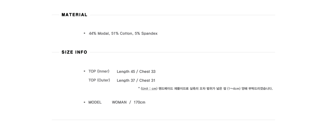This screenshot has height=131, width=321.
Task: Click the MATERIAL section heading
Action: coord(74,15)
